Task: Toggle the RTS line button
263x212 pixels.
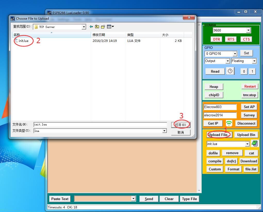Action: coord(231,39)
